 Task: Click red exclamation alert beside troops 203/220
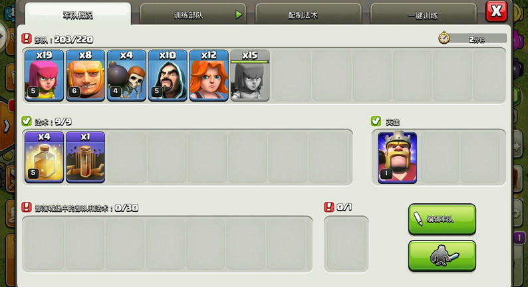26,39
